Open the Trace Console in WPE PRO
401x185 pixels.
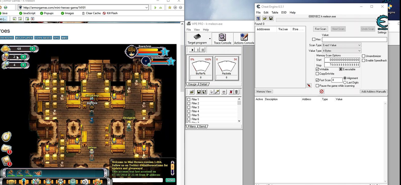tap(223, 39)
